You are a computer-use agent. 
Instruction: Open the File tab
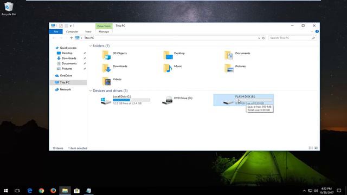[56, 31]
